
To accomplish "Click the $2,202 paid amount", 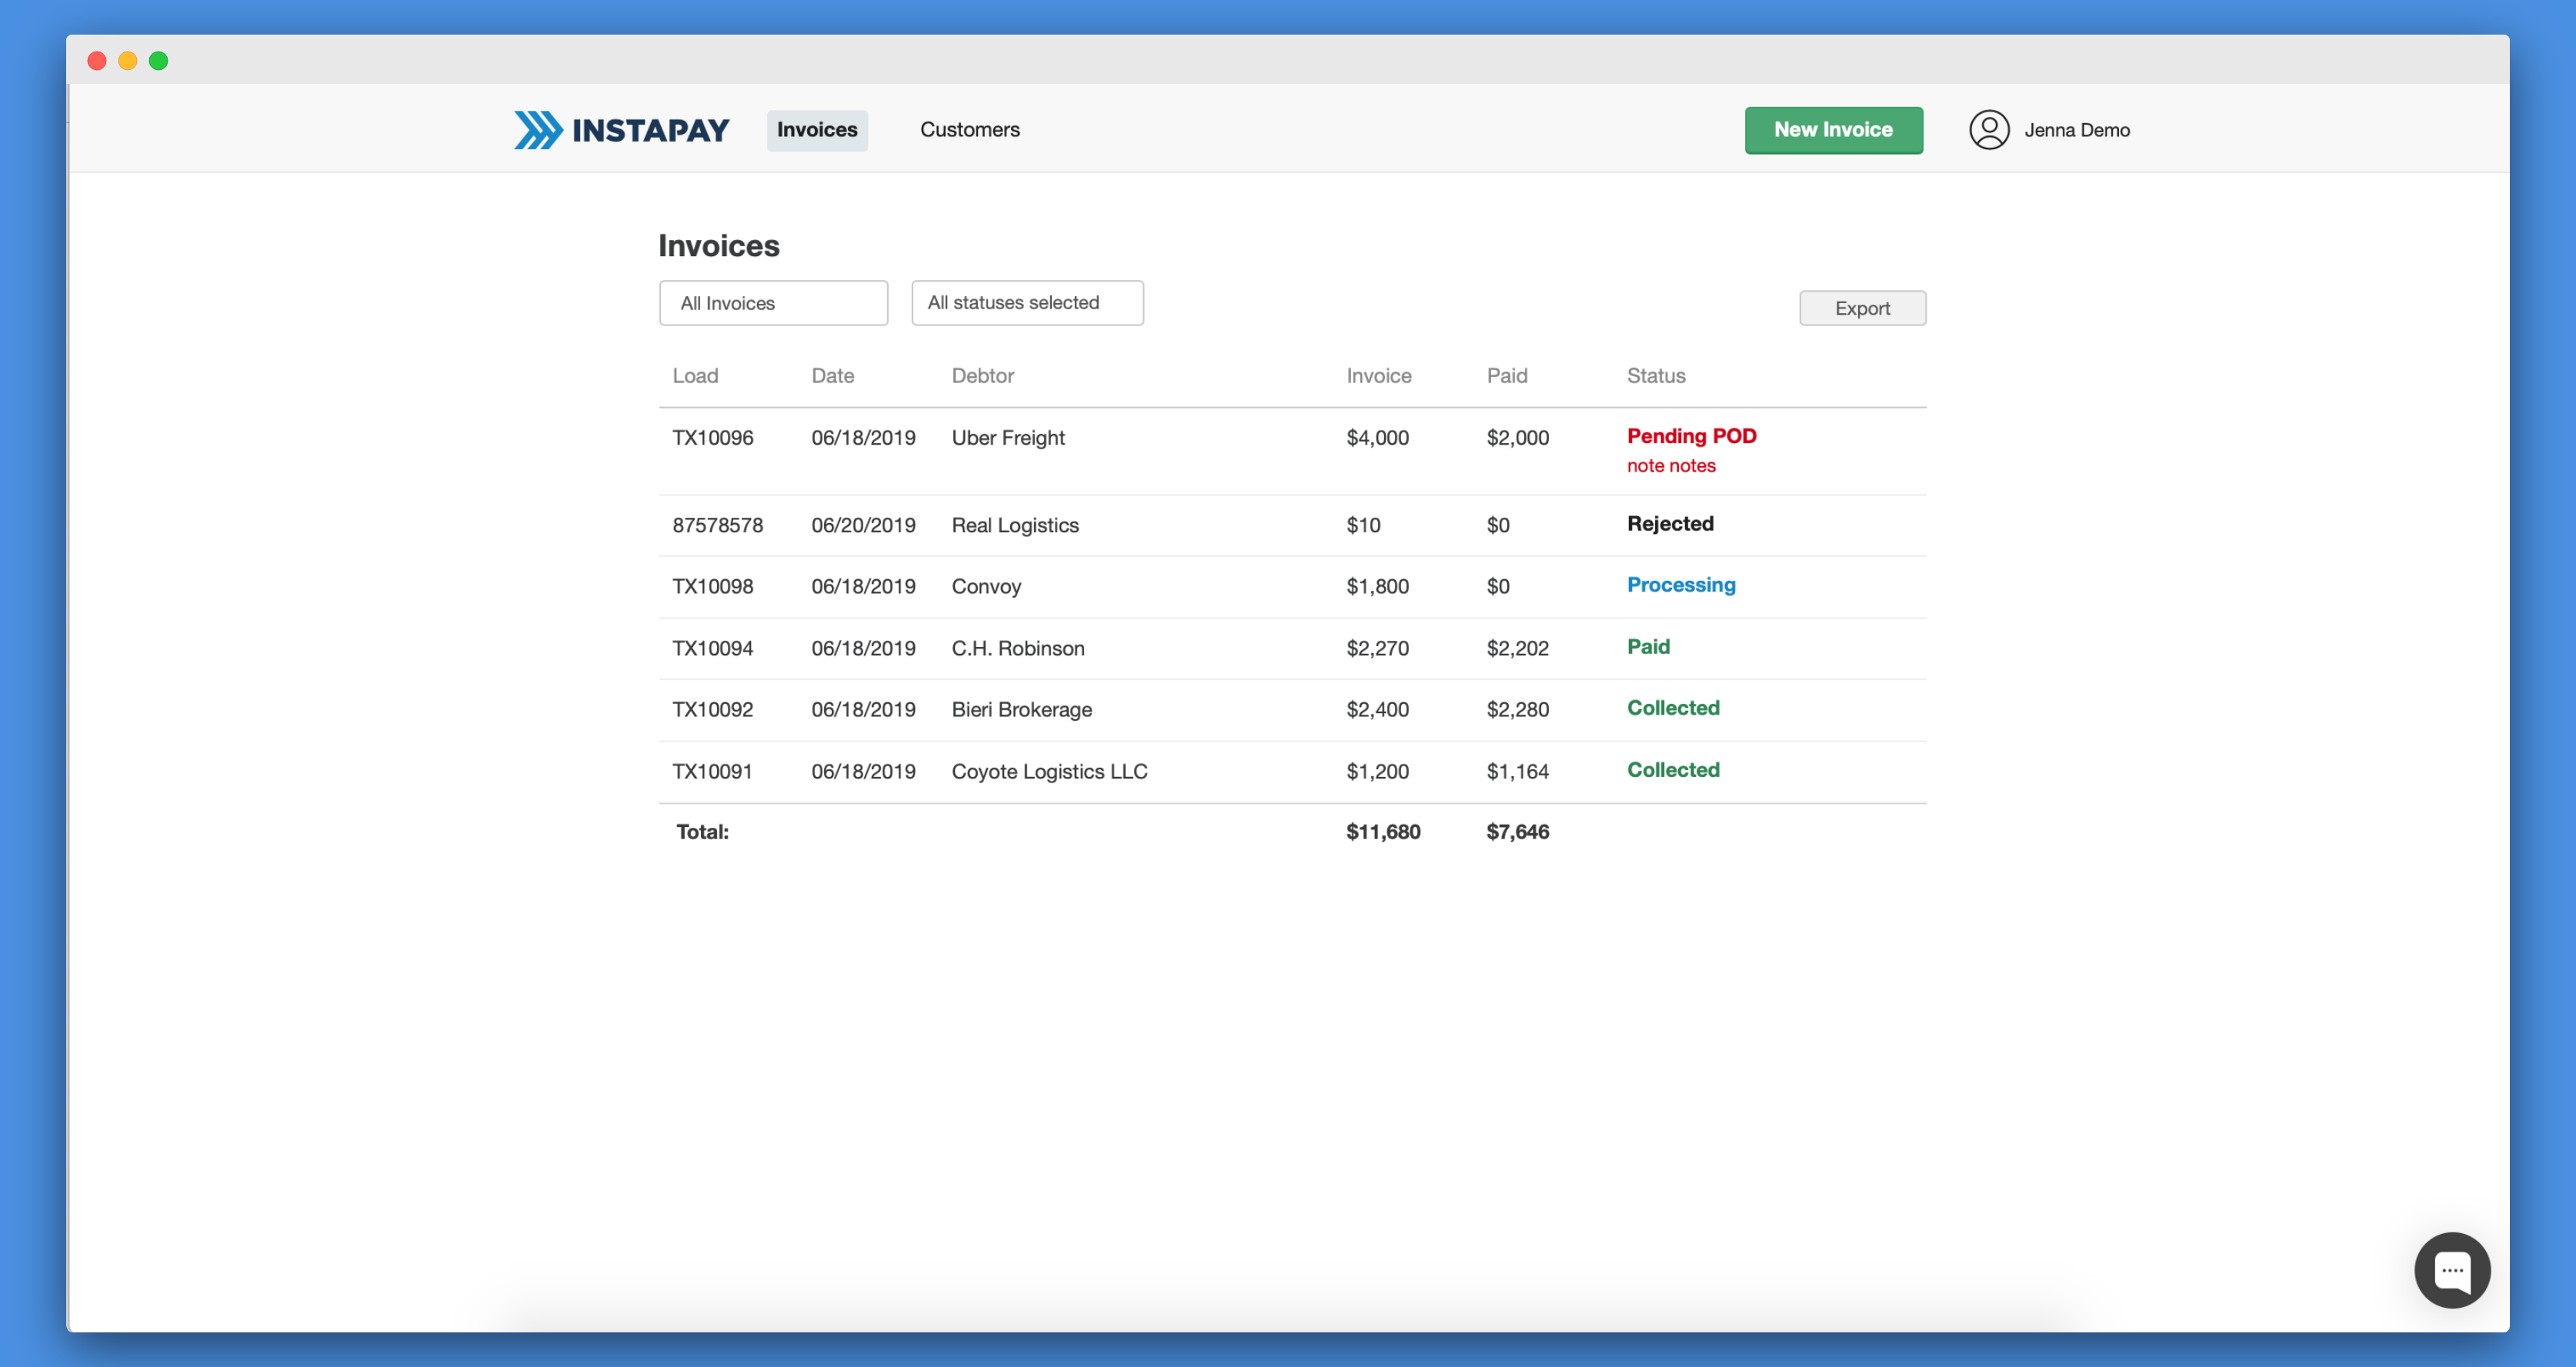I will pyautogui.click(x=1517, y=649).
